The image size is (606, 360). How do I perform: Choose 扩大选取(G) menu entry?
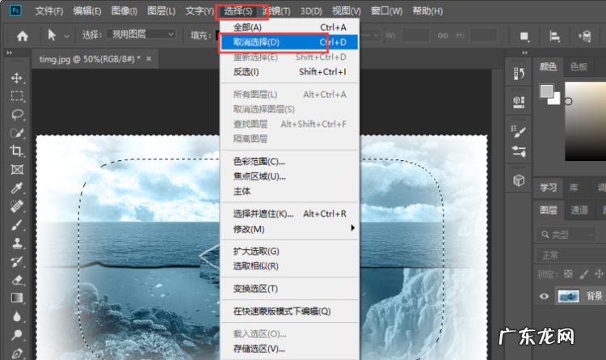(x=289, y=252)
